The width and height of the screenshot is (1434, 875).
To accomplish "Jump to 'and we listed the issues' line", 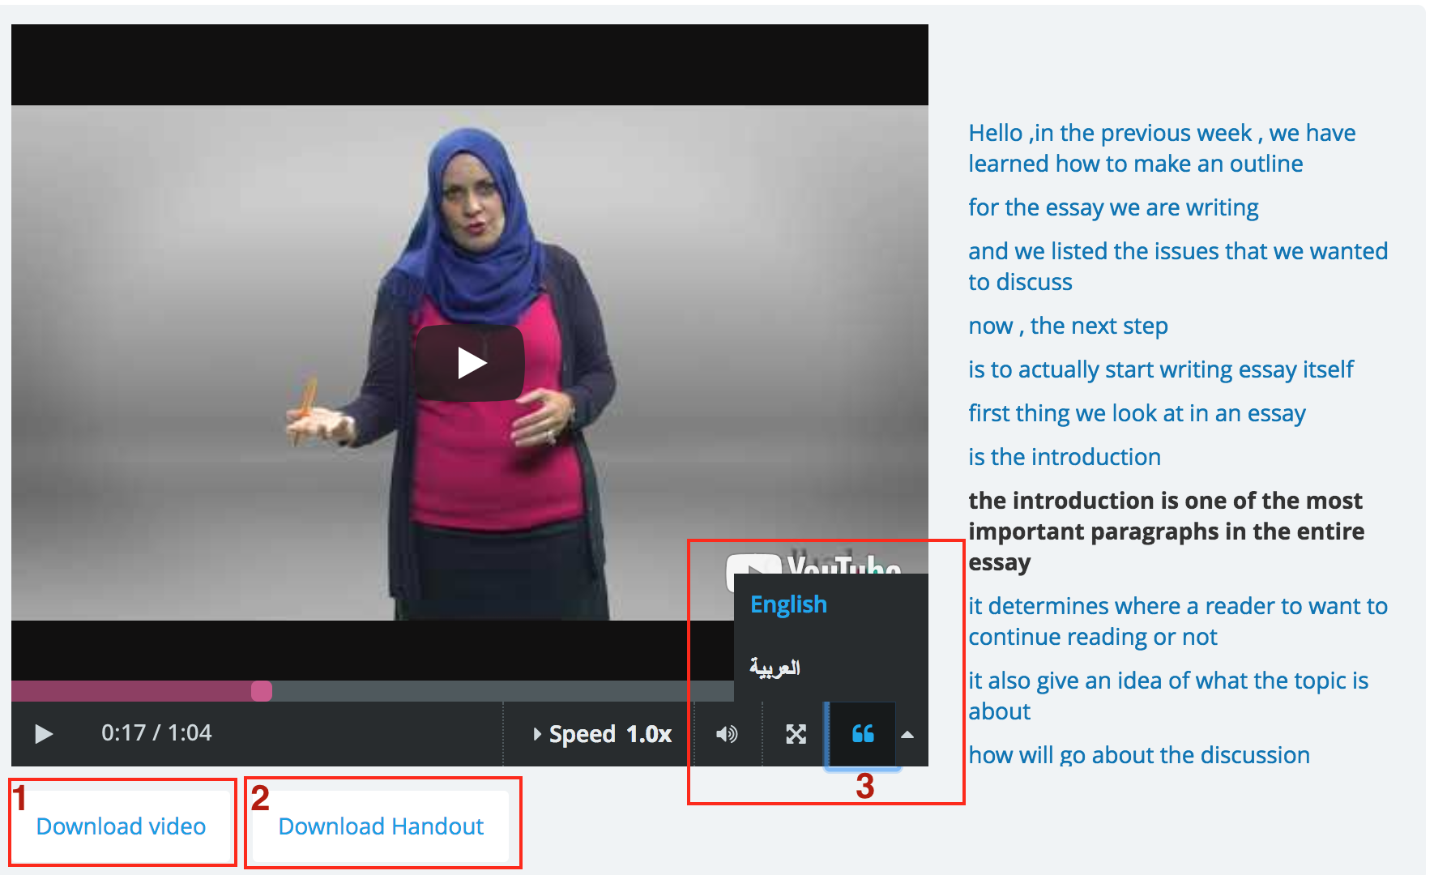I will click(x=1178, y=267).
